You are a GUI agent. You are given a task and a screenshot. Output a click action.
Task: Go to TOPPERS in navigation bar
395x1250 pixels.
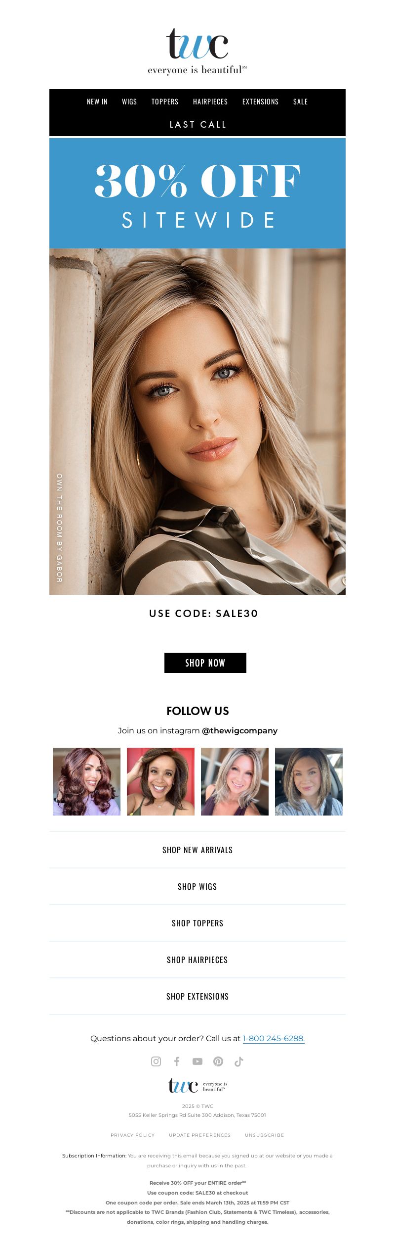(x=165, y=101)
